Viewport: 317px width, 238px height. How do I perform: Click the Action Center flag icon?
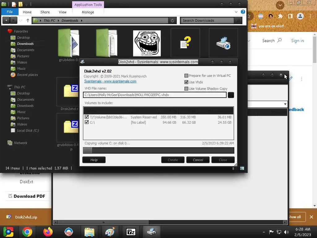point(271,232)
